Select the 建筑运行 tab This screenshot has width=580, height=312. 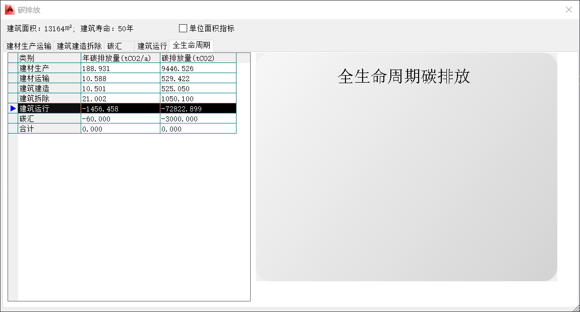(x=152, y=46)
